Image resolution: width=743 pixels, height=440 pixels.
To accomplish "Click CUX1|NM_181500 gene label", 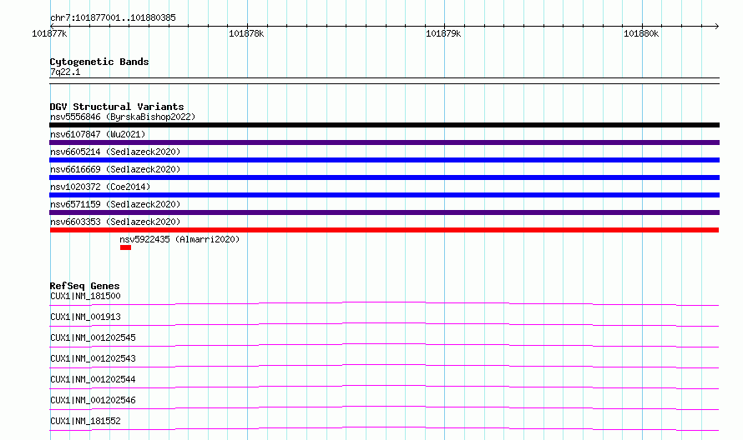I will (85, 296).
